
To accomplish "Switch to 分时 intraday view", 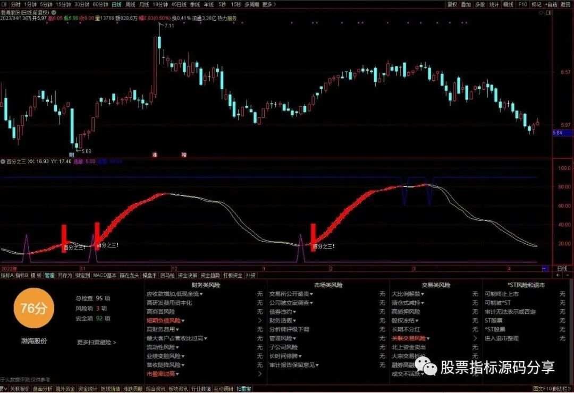I will pos(16,4).
